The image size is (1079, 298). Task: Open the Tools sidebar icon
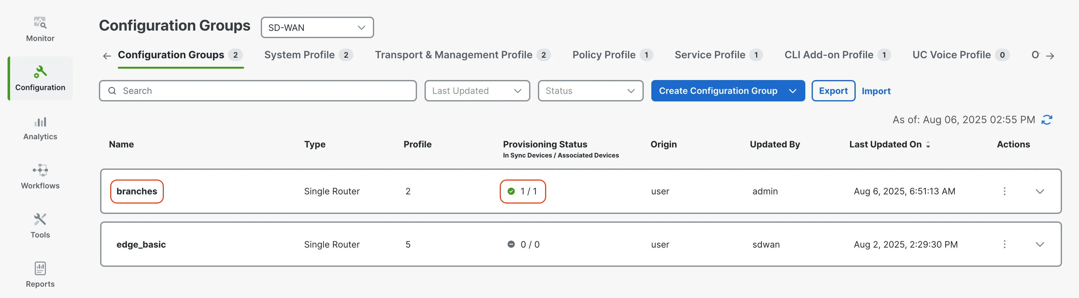(40, 226)
